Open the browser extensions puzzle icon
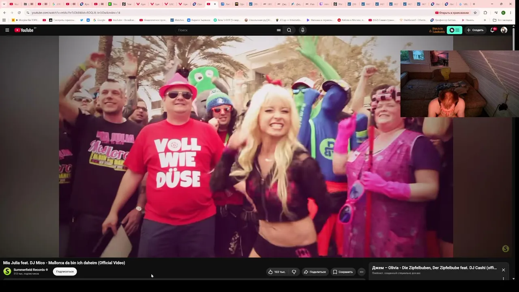Viewport: 519px width, 292px height. 485,13
